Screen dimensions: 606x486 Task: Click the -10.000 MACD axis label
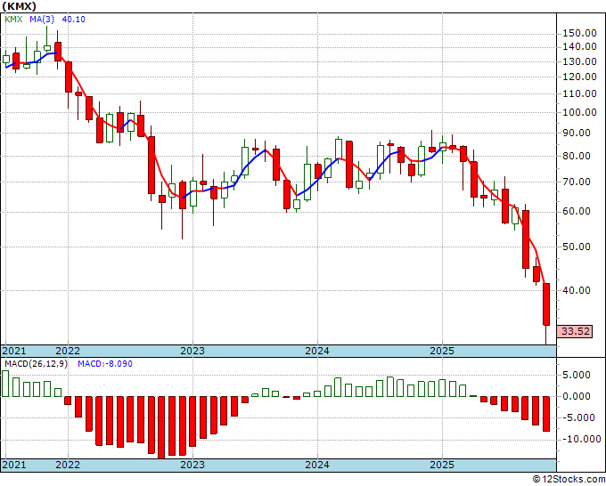tap(580, 439)
